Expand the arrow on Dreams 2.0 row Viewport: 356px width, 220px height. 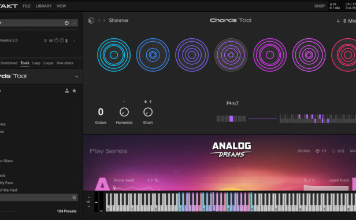74,41
